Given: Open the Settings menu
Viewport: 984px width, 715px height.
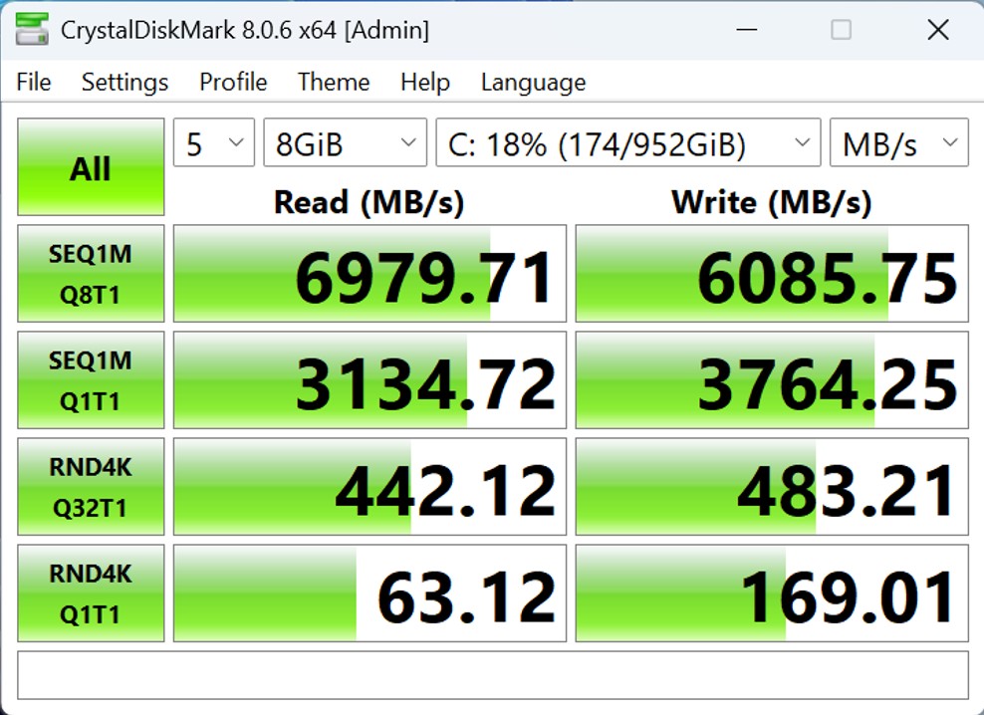Looking at the screenshot, I should [124, 82].
